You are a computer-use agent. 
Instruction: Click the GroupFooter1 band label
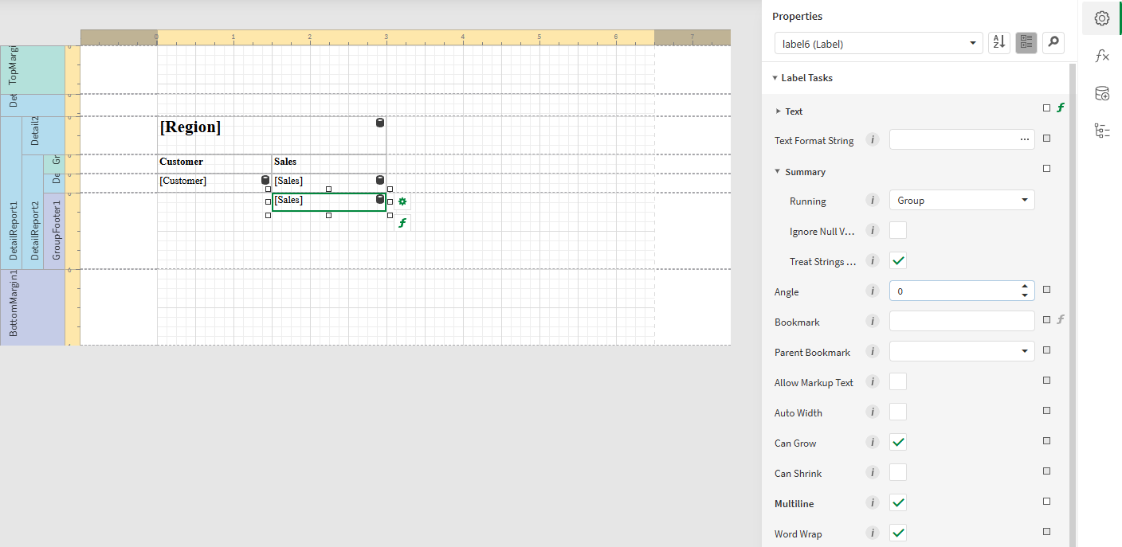(54, 229)
